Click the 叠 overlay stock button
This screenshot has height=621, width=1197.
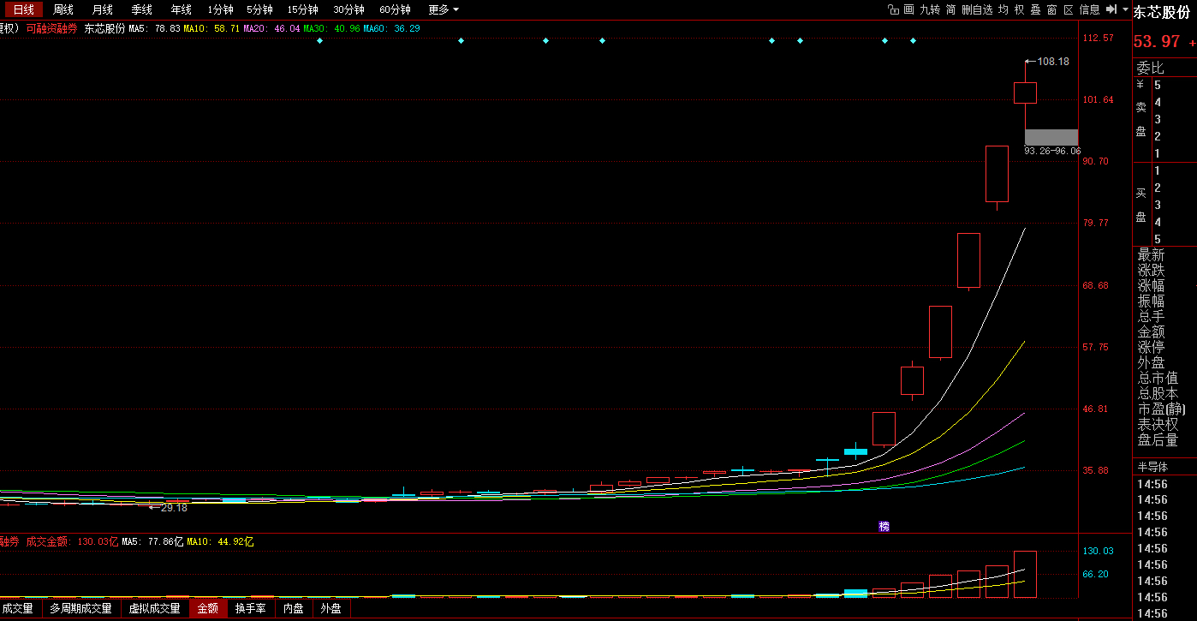tap(1035, 9)
